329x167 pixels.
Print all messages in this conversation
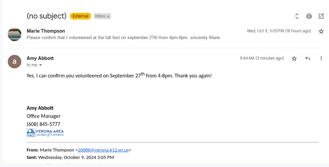pyautogui.click(x=309, y=16)
